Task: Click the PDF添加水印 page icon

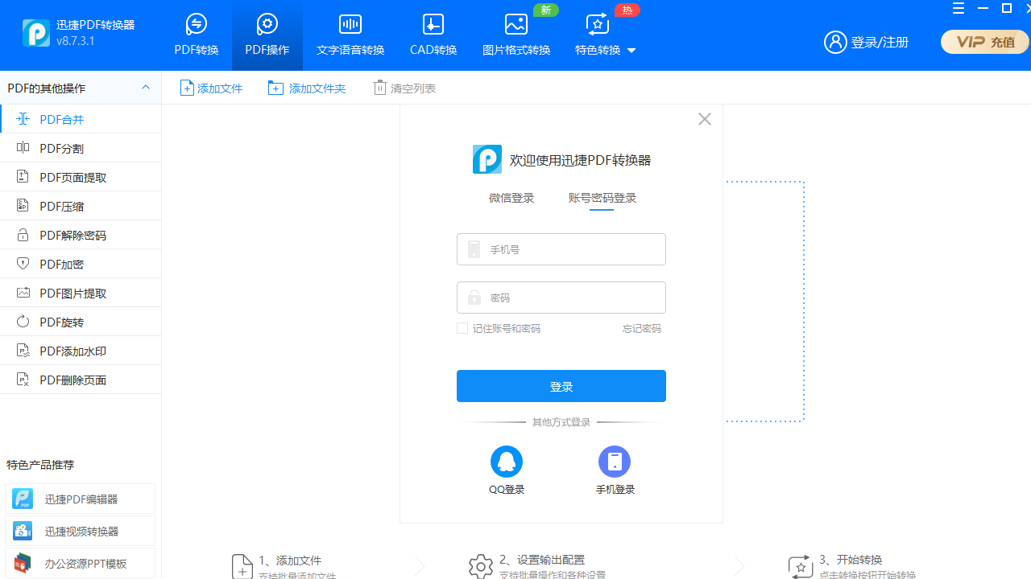Action: click(23, 351)
